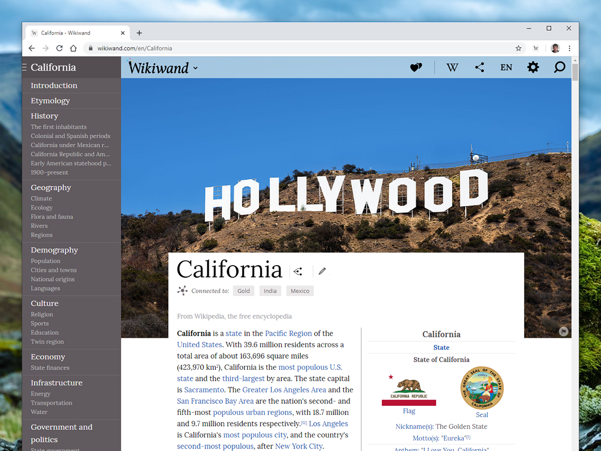Edit the article with the pencil icon
The height and width of the screenshot is (451, 601).
[322, 271]
